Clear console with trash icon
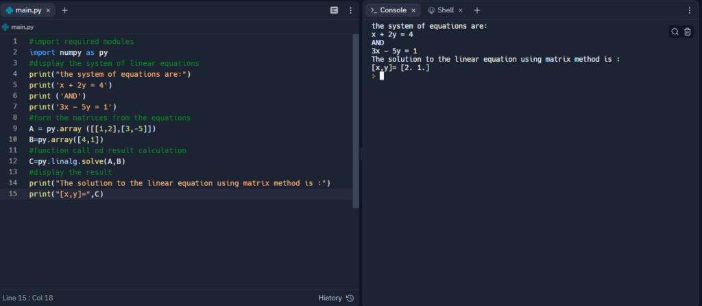The height and width of the screenshot is (306, 702). 688,32
